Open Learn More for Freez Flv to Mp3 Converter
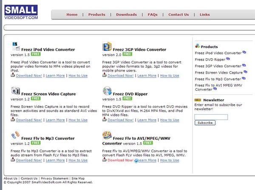This screenshot has width=255, height=190. (55, 160)
